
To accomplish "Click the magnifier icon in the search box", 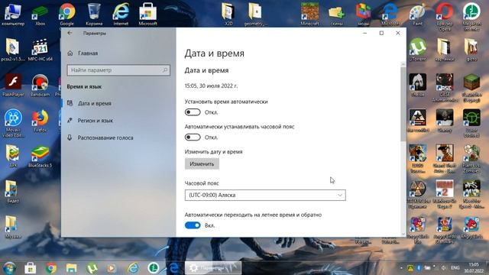I will [x=165, y=70].
